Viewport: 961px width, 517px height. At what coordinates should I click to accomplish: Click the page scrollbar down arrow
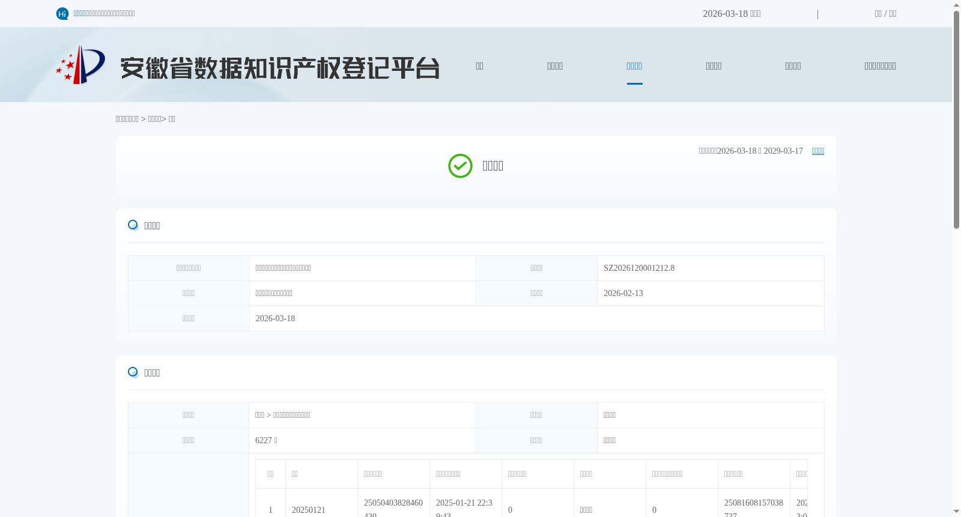tap(956, 512)
